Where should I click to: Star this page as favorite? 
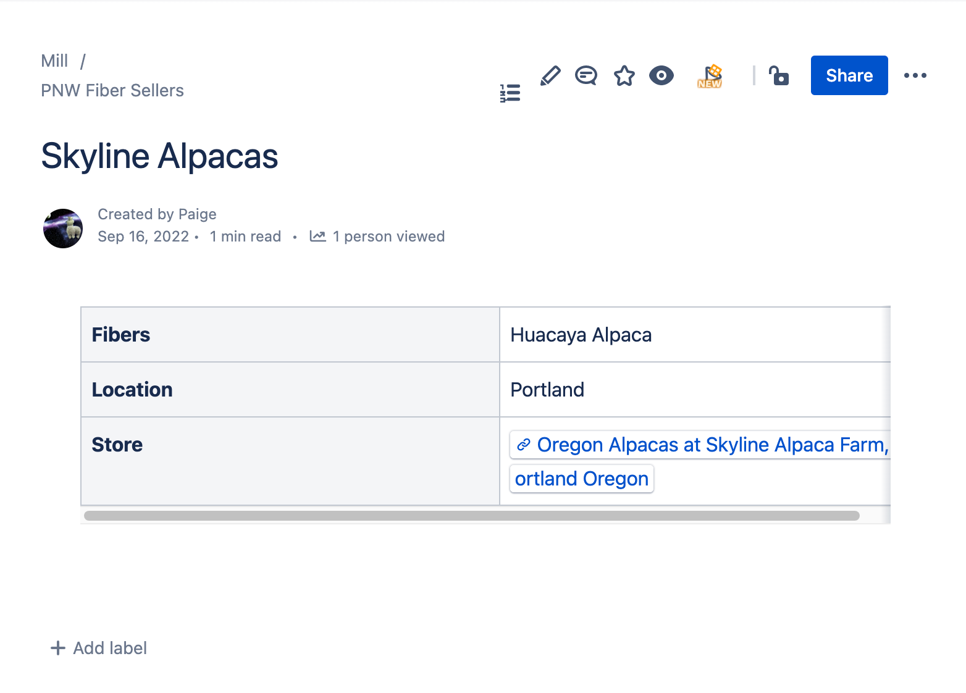point(624,76)
